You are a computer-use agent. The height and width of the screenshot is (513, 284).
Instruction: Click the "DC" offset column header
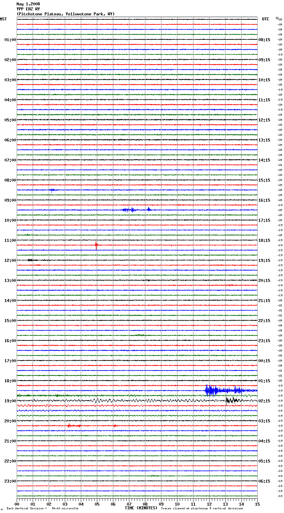[277, 18]
